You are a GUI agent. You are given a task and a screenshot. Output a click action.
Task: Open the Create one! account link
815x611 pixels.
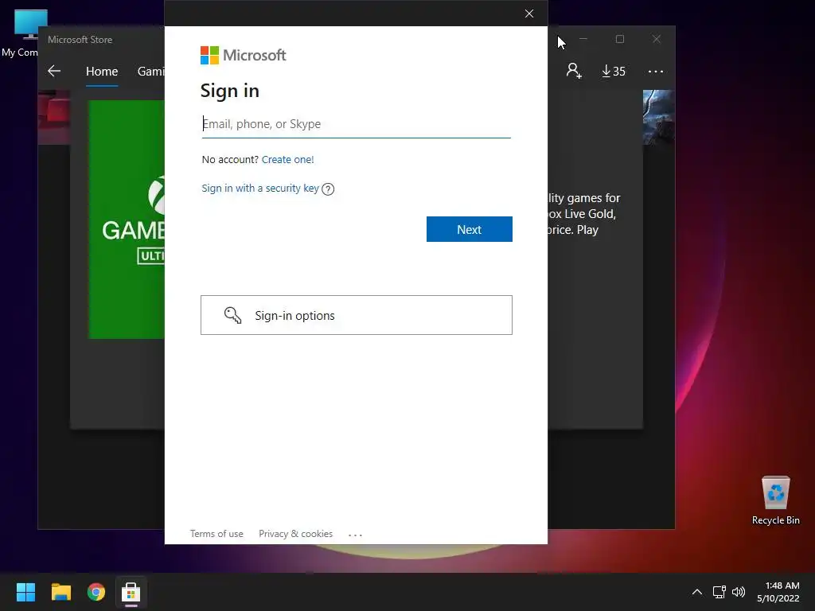coord(287,159)
